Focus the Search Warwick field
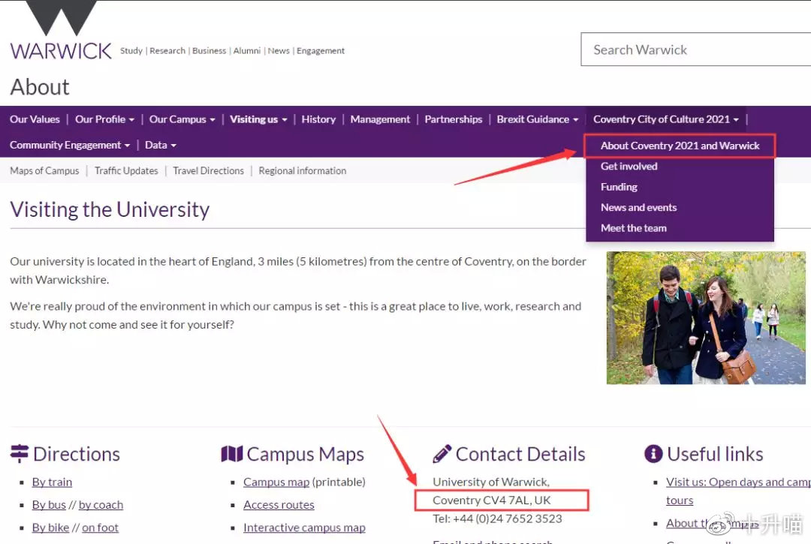Viewport: 811px width, 544px height. (695, 50)
